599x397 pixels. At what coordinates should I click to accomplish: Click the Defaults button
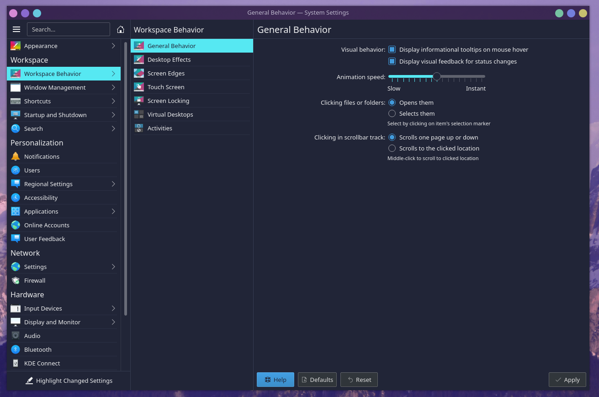click(317, 380)
